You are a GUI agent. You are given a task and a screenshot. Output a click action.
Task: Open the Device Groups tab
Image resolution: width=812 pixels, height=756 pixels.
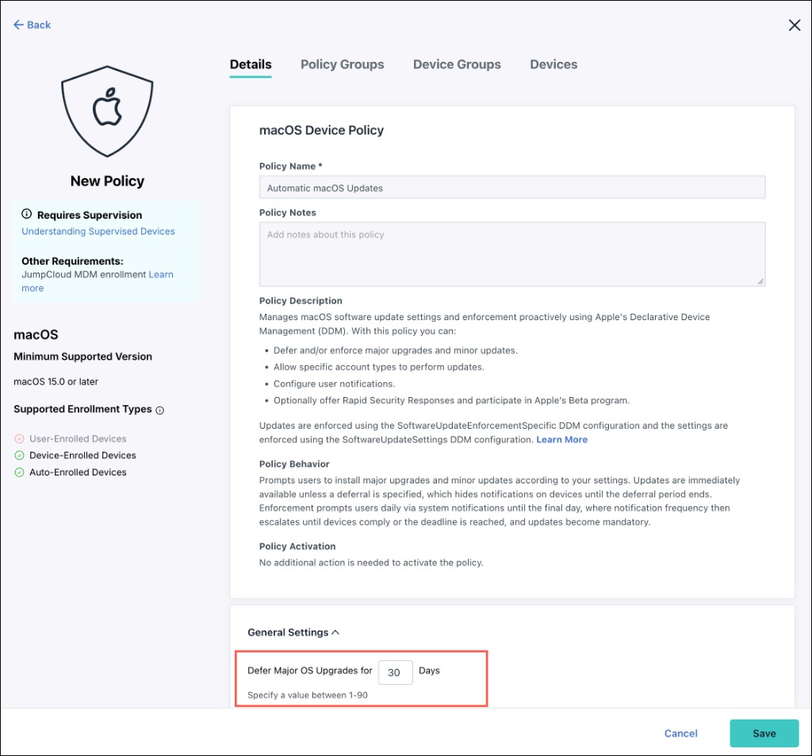pyautogui.click(x=457, y=64)
